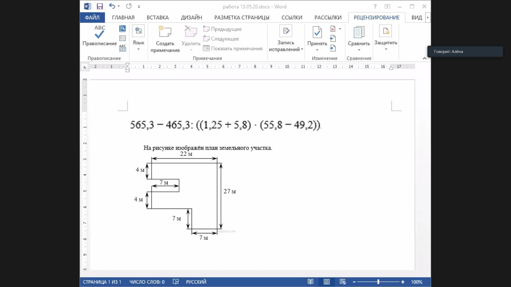This screenshot has width=511, height=287.
Task: Toggle Показать примечания
Action: [233, 48]
